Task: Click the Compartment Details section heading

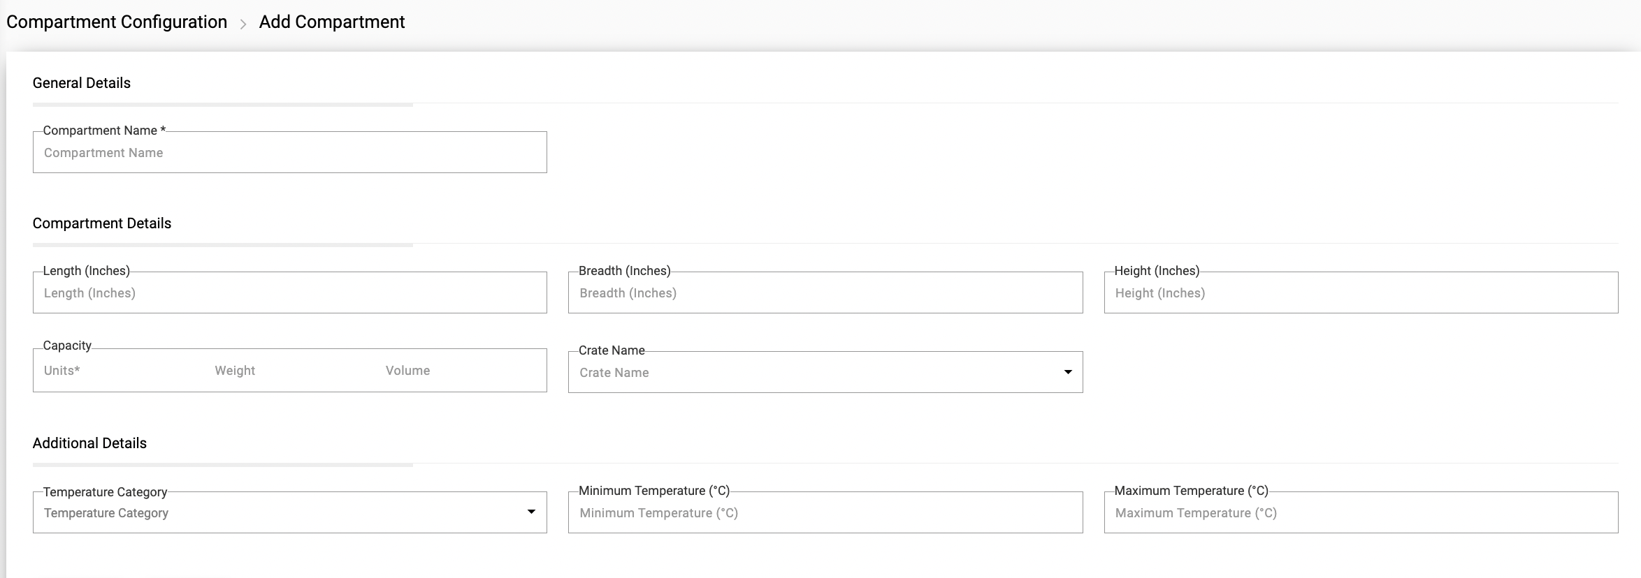Action: tap(102, 223)
